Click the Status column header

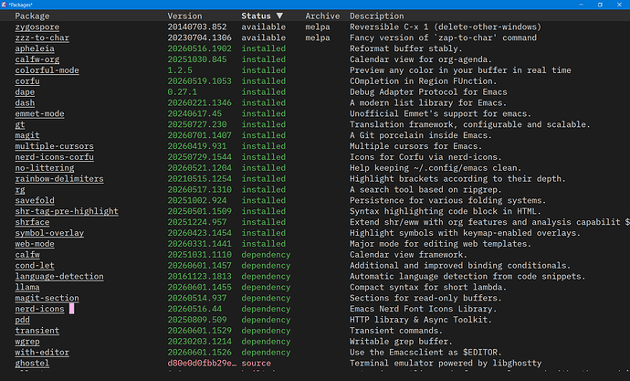(256, 16)
